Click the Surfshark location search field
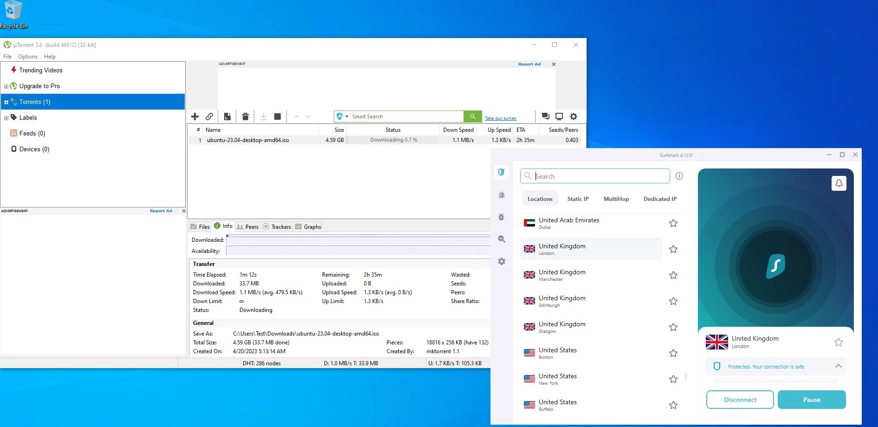The width and height of the screenshot is (878, 427). click(594, 176)
